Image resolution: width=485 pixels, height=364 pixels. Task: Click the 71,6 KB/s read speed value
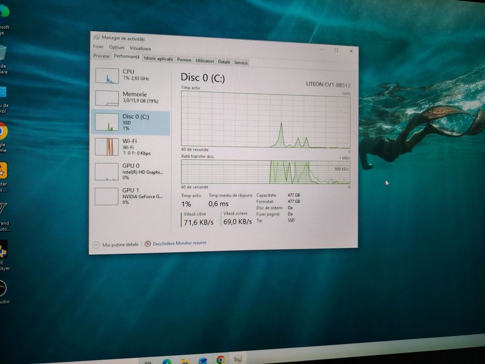point(199,222)
